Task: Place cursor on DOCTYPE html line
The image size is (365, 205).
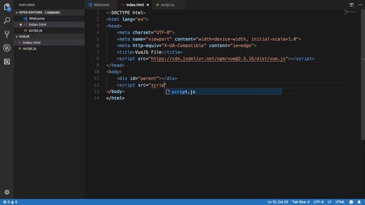Action: pyautogui.click(x=125, y=13)
